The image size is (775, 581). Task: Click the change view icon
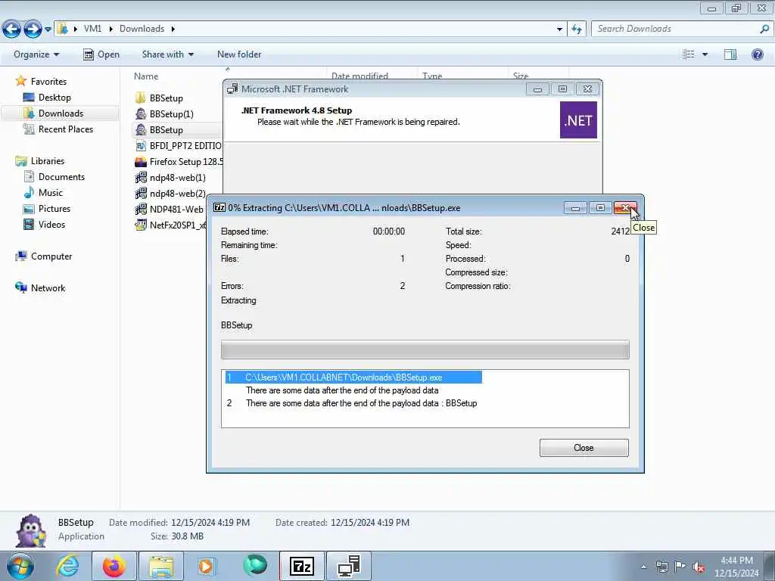tap(689, 54)
